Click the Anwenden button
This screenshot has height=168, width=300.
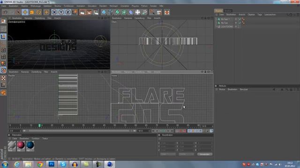205,154
